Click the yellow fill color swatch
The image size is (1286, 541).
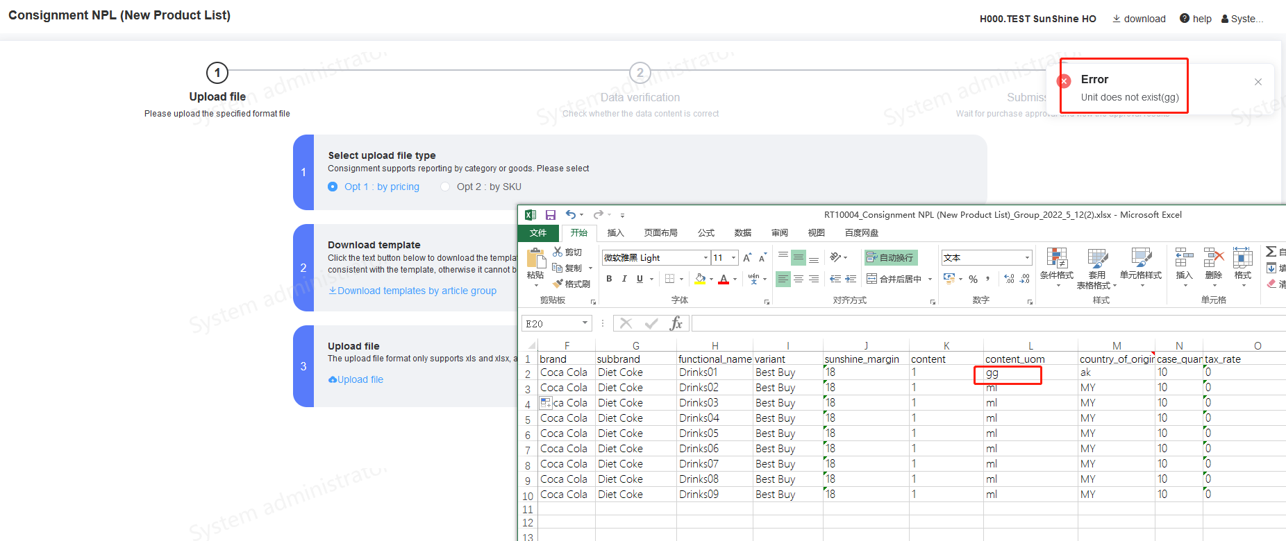(x=700, y=279)
